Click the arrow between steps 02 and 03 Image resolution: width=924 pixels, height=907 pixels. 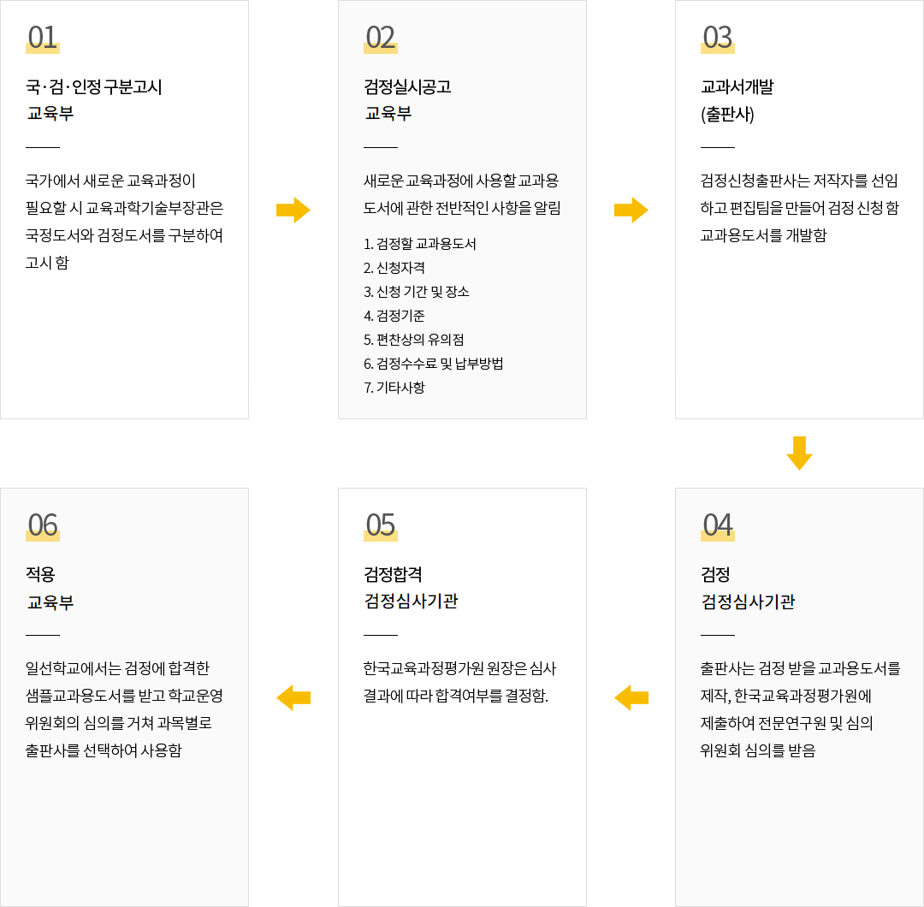tap(631, 210)
